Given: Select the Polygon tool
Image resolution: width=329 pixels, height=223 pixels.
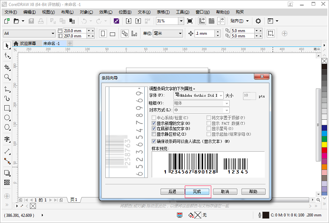Looking at the screenshot, I should 7,127.
